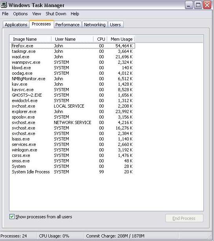Select the System Idle Process row

(x=73, y=172)
